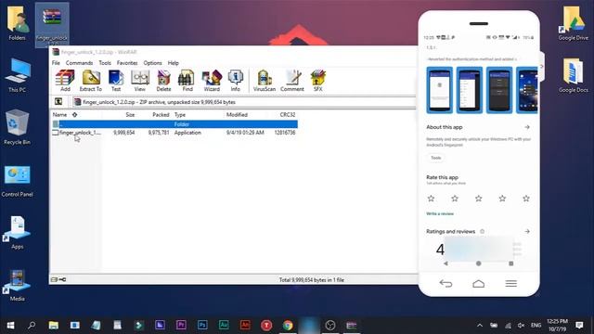The height and width of the screenshot is (334, 594).
Task: Rate app five stars
Action: pyautogui.click(x=526, y=198)
